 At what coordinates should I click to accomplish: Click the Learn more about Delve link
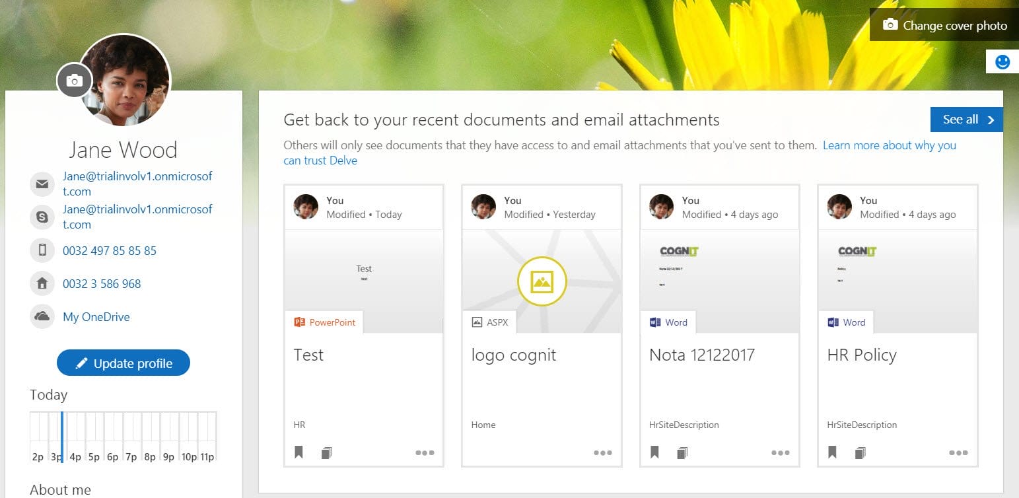click(x=889, y=145)
